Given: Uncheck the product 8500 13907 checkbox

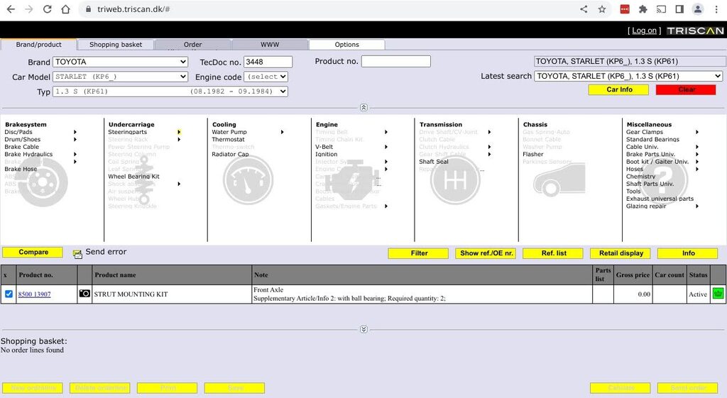Looking at the screenshot, I should point(9,294).
